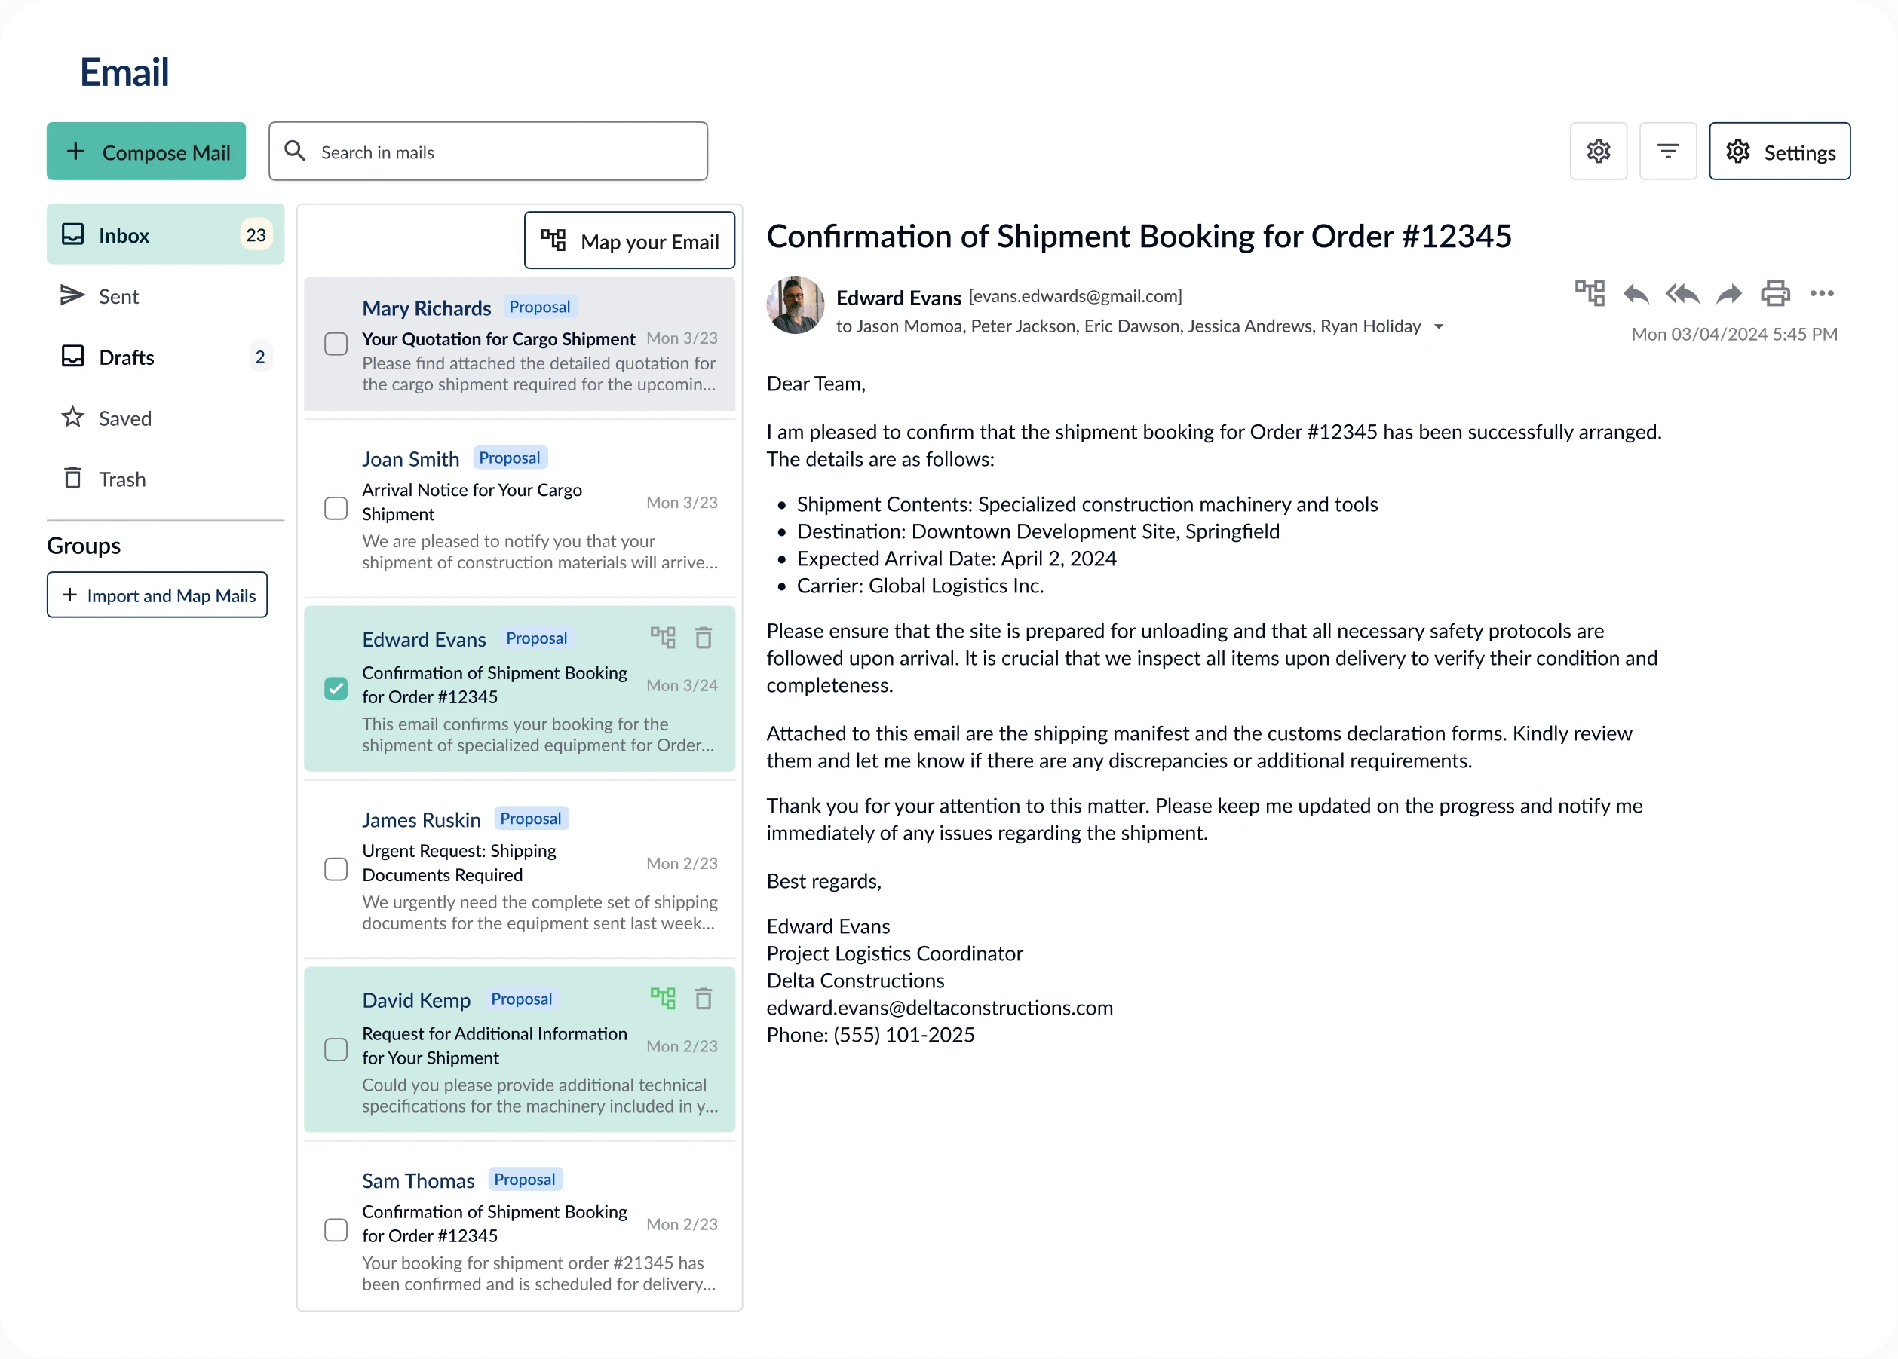Expand the recipients list dropdown arrow

click(1439, 327)
